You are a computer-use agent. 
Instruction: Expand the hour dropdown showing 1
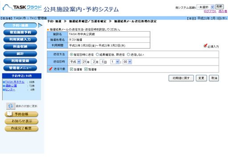pos(115,62)
